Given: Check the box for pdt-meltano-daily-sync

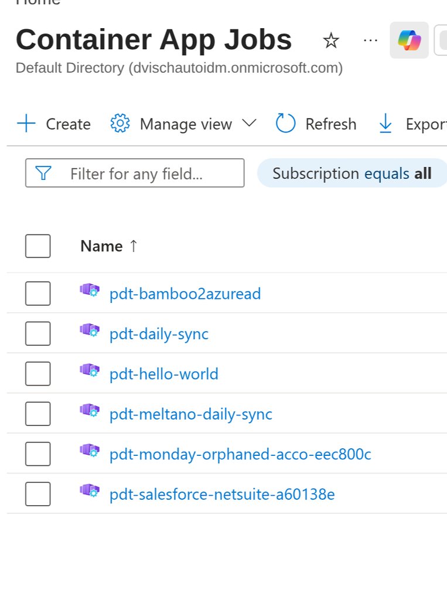Looking at the screenshot, I should pos(38,414).
